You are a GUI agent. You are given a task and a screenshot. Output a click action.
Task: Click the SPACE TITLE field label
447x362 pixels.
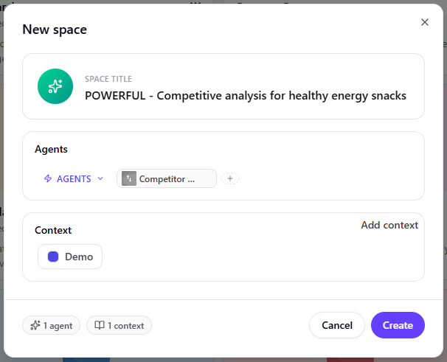click(x=108, y=79)
